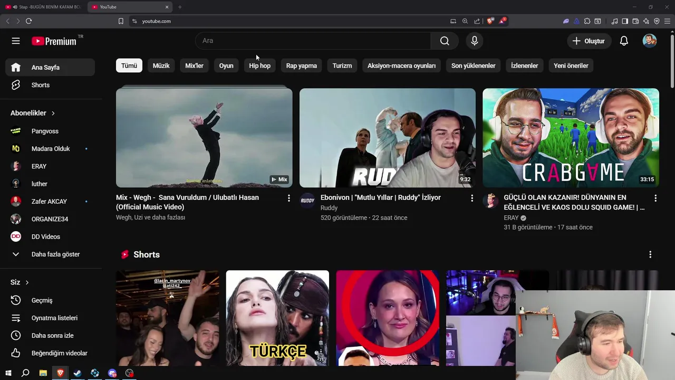Select the Turizm filter chip
The height and width of the screenshot is (380, 675).
point(342,65)
